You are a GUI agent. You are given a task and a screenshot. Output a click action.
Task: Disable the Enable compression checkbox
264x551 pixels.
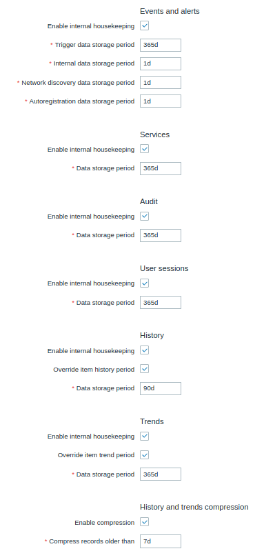144,522
